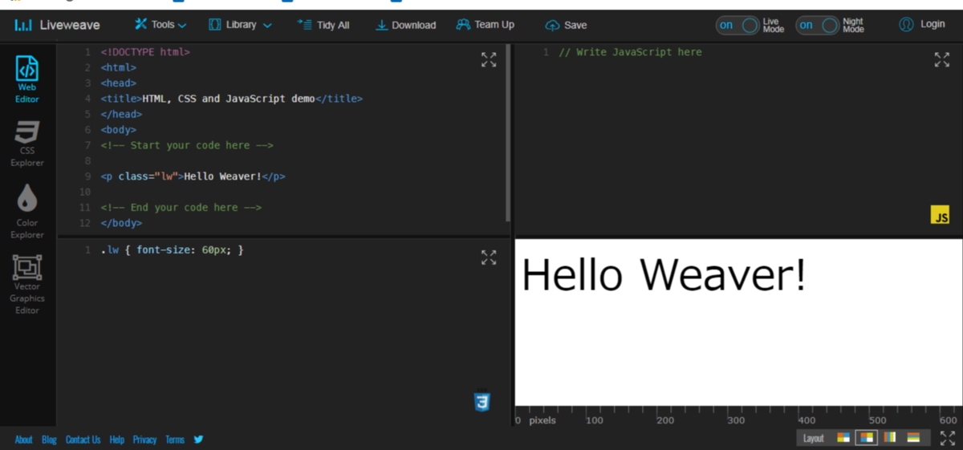Open the Color Explorer tool
The height and width of the screenshot is (450, 963).
click(x=27, y=212)
